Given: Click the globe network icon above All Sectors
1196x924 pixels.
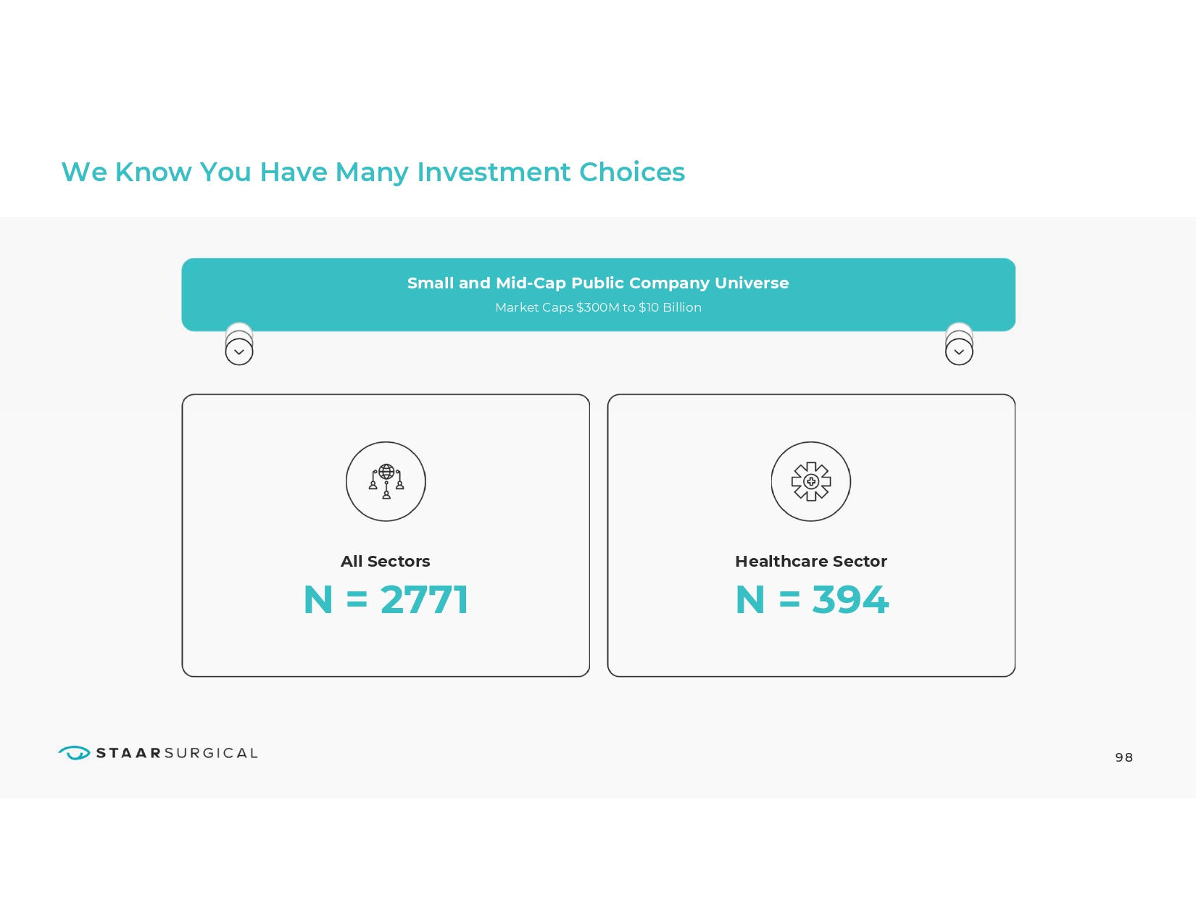Looking at the screenshot, I should click(386, 481).
